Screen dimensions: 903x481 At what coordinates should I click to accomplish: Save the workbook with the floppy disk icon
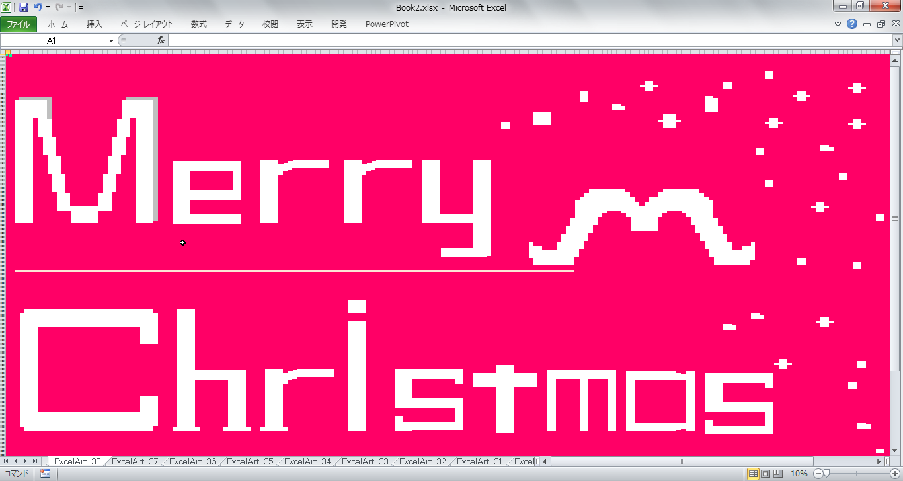[x=24, y=7]
